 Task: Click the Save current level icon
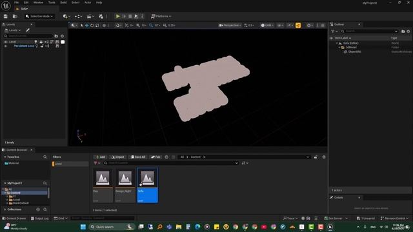(x=6, y=16)
